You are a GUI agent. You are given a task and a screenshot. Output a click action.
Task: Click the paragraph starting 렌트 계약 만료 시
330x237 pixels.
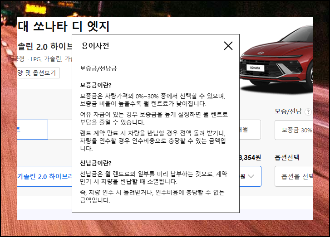153,140
